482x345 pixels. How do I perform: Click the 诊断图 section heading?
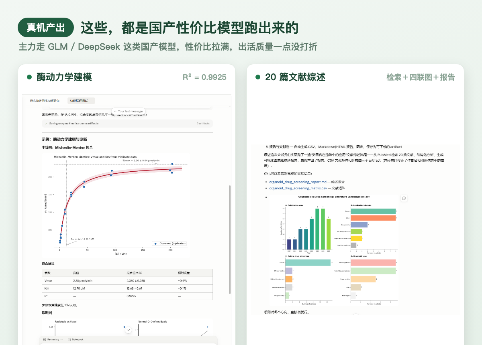pyautogui.click(x=47, y=313)
